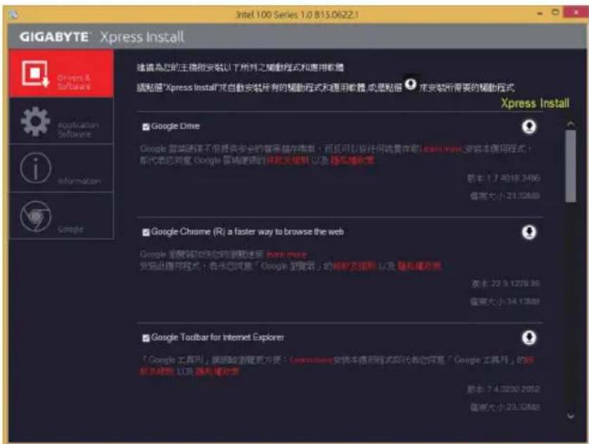Open Learn more link under Google Drive
Image resolution: width=589 pixels, height=444 pixels.
(441, 149)
